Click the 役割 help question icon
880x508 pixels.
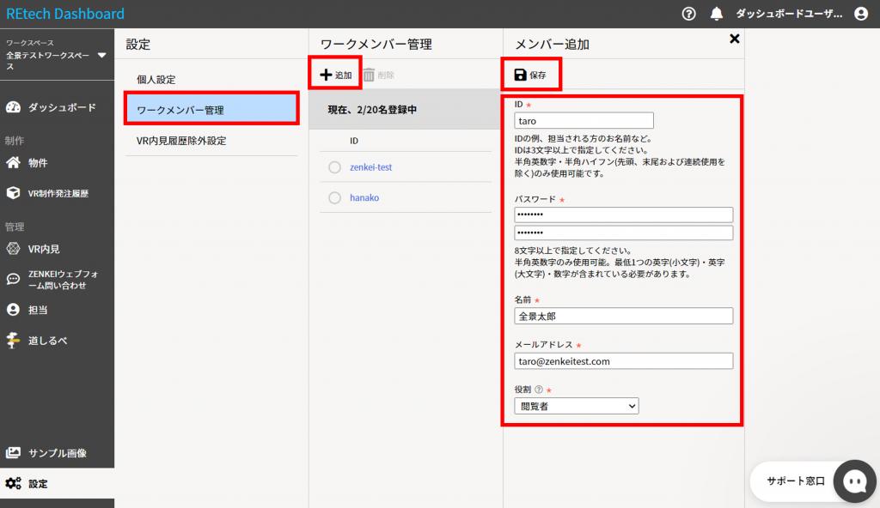pos(539,389)
